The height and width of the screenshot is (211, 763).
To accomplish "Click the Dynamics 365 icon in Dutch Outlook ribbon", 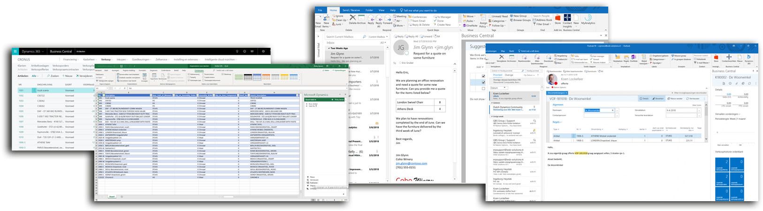I will (748, 57).
